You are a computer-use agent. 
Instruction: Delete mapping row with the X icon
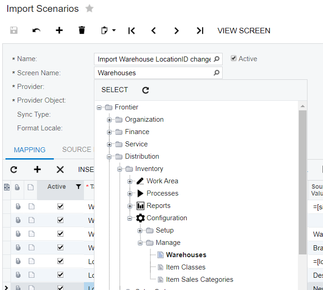[x=60, y=170]
